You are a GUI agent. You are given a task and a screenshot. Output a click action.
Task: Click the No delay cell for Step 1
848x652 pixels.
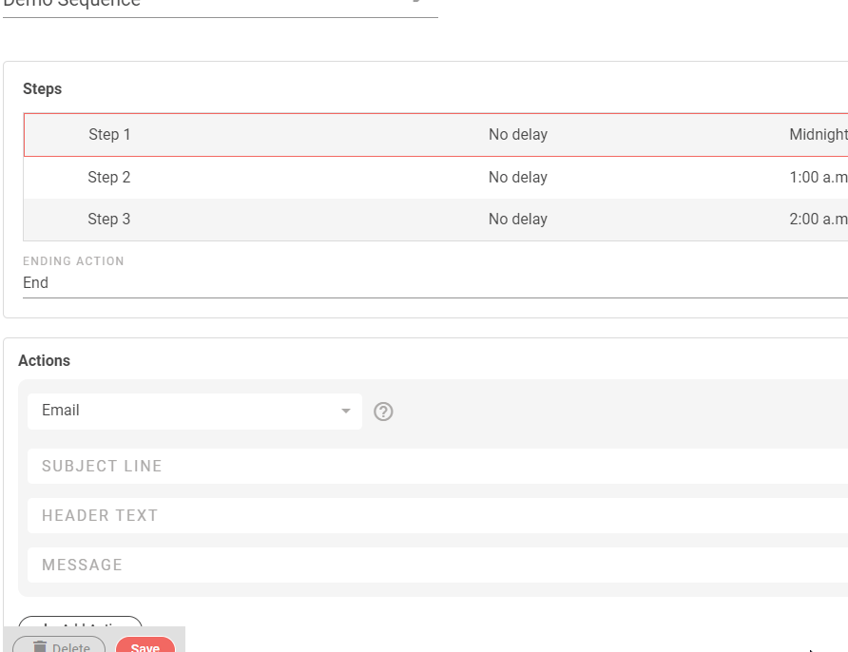coord(517,135)
